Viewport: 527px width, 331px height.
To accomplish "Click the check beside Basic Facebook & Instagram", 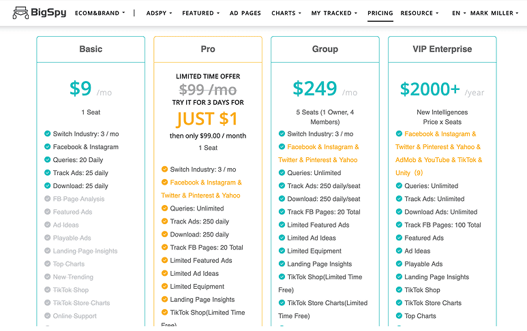I will pos(47,147).
